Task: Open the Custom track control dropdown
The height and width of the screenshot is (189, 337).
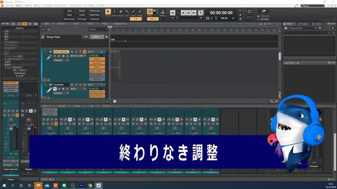Action: coord(98,29)
